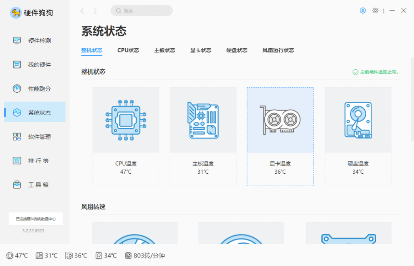Screen dimensions: 414x266
Task: Open 软件管理 in the sidebar
Action: coord(35,137)
